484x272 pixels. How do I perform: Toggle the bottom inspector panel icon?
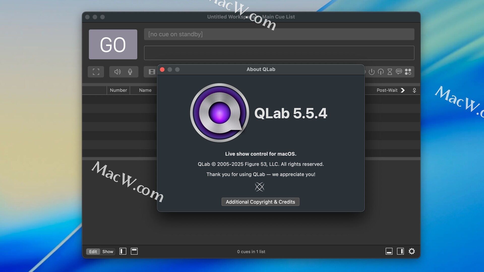coord(389,251)
